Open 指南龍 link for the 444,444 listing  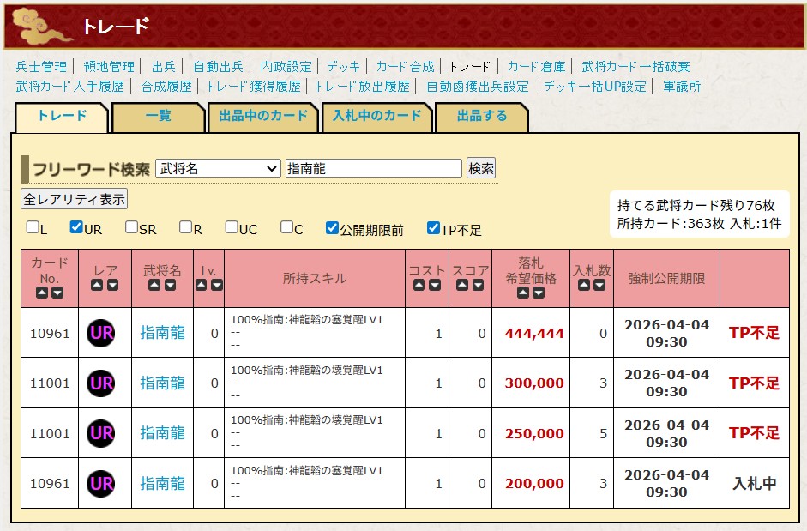pos(162,333)
